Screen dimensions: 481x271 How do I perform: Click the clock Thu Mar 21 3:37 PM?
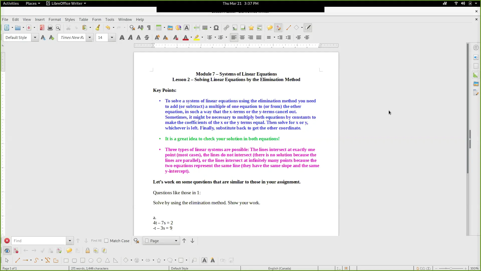point(241,3)
